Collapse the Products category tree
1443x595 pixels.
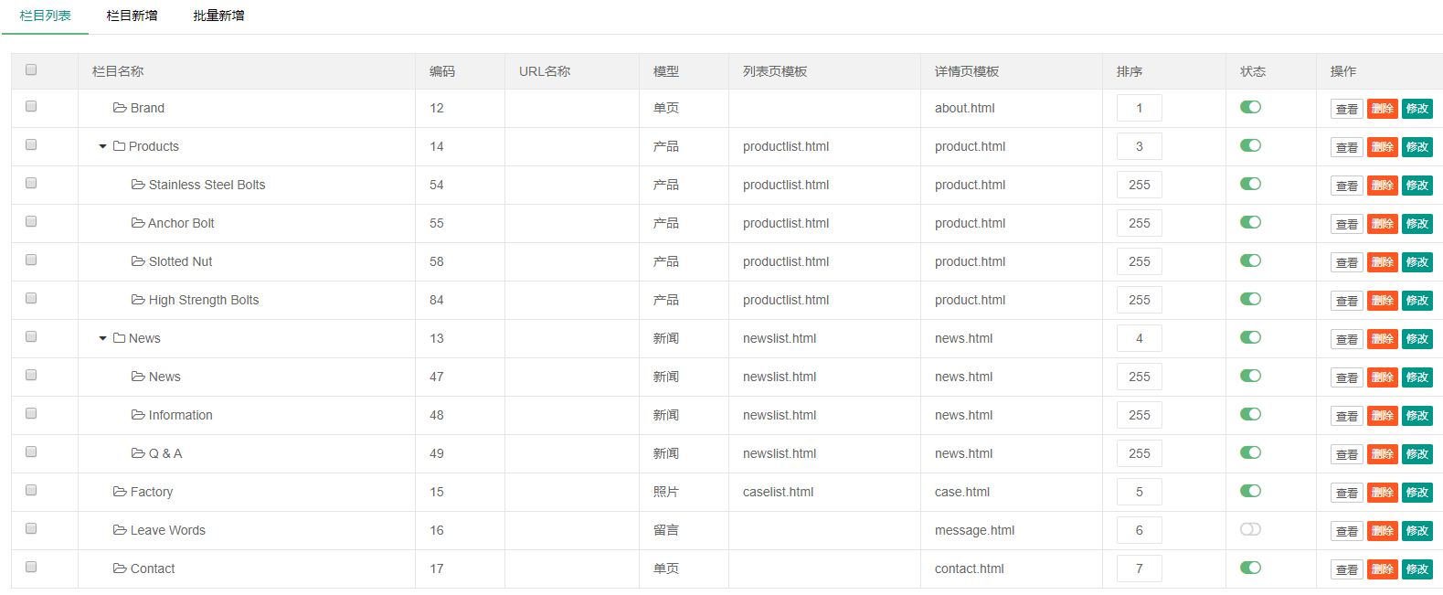[x=103, y=146]
